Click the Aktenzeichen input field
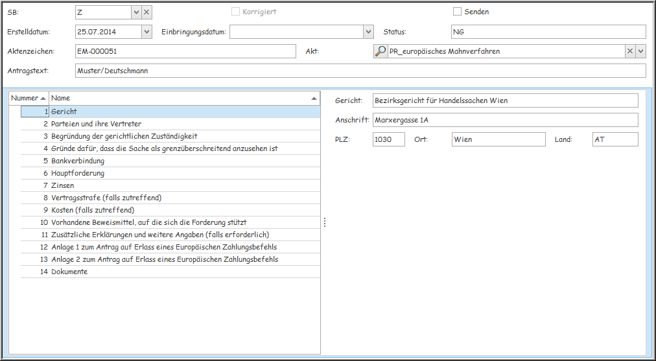This screenshot has height=361, width=656. click(x=185, y=51)
